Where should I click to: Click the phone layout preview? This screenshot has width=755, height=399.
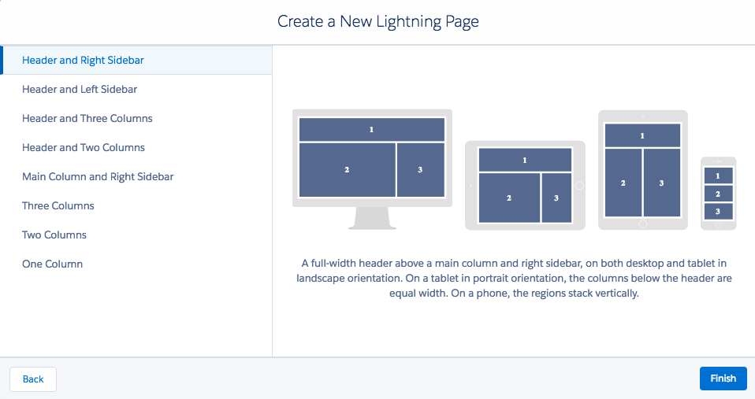pyautogui.click(x=718, y=194)
